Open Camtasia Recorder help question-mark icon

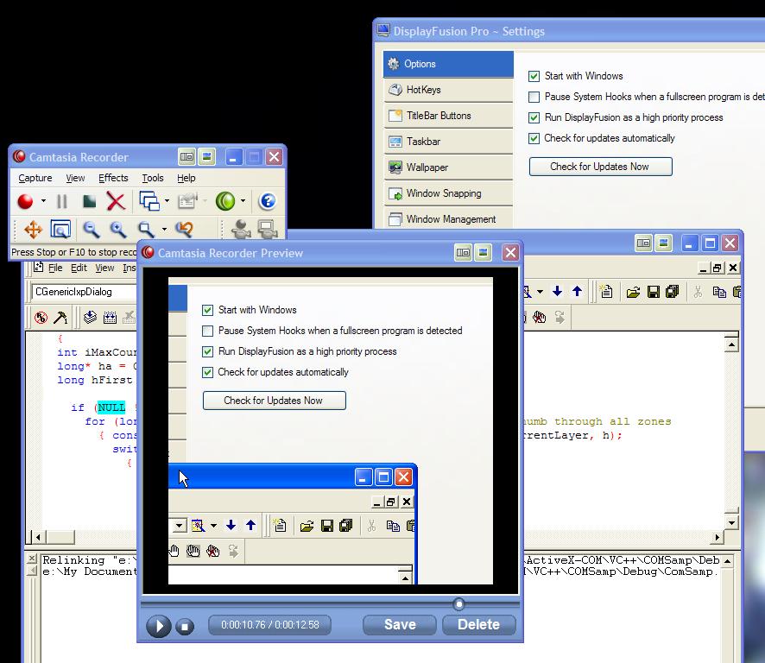click(268, 201)
